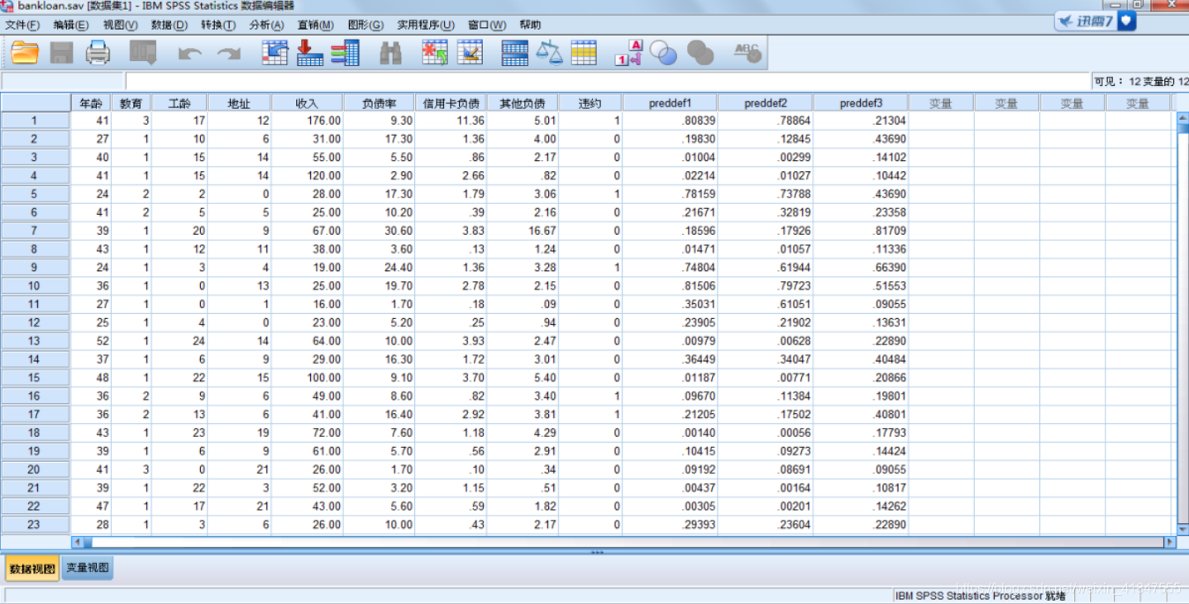Switch to 变量视图 tab

point(88,568)
